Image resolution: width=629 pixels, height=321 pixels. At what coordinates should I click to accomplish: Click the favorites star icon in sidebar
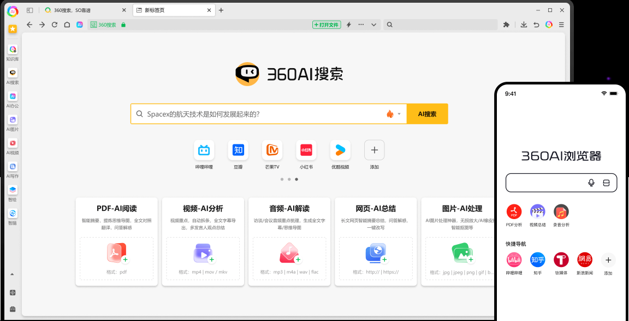(x=13, y=29)
